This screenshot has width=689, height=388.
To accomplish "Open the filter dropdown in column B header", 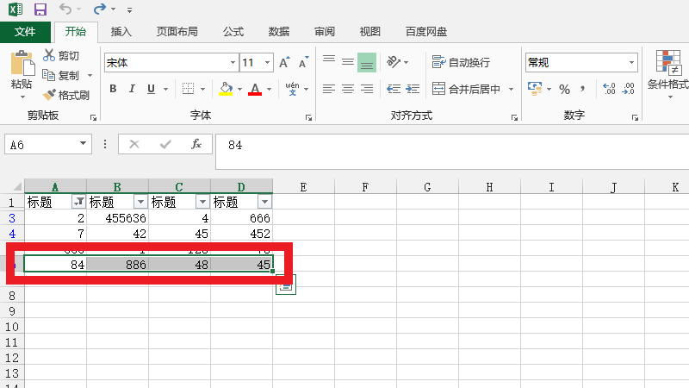I will click(x=140, y=202).
